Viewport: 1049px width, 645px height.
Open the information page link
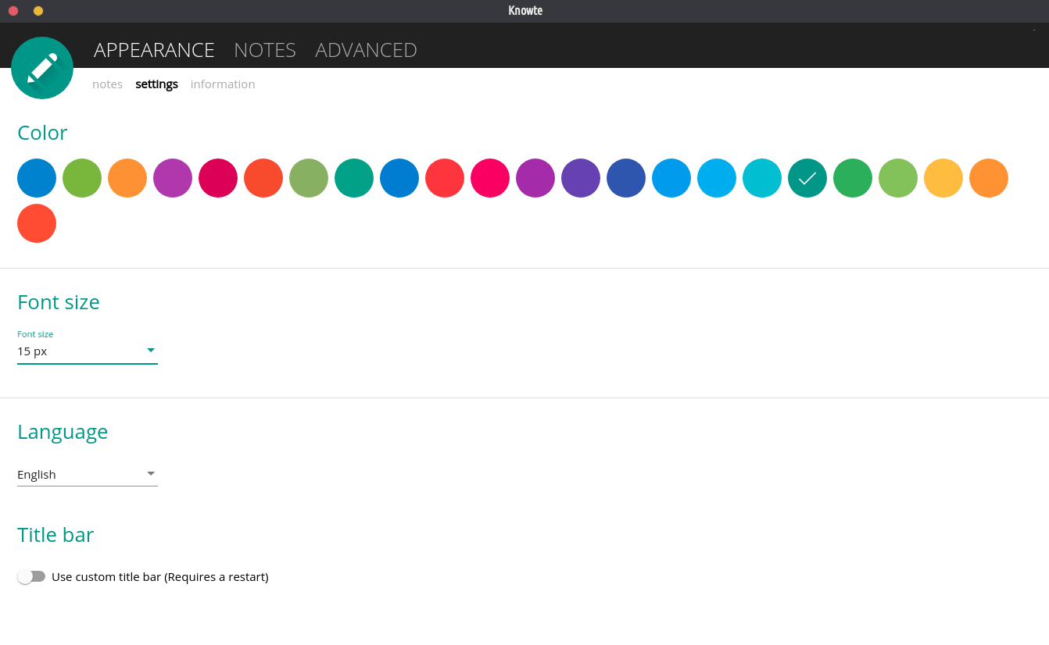223,84
